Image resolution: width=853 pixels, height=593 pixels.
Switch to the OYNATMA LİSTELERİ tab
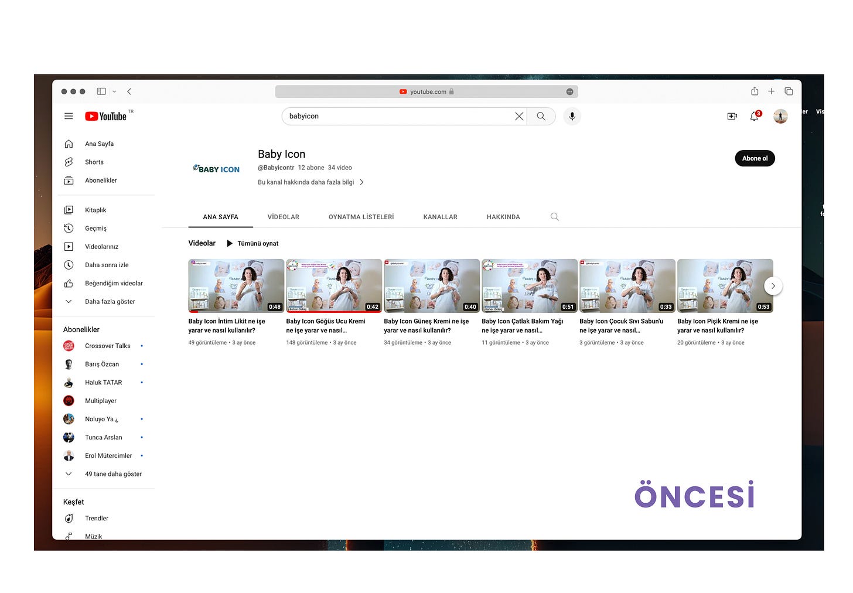(x=361, y=217)
